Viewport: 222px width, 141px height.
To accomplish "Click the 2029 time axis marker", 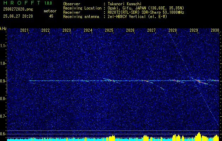I will [x=194, y=30].
